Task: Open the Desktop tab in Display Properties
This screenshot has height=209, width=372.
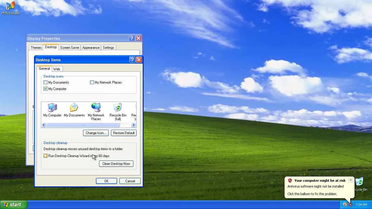Action: pyautogui.click(x=51, y=47)
